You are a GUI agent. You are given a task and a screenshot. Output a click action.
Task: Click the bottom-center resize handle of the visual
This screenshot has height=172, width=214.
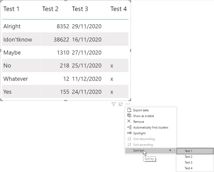[x=66, y=100]
